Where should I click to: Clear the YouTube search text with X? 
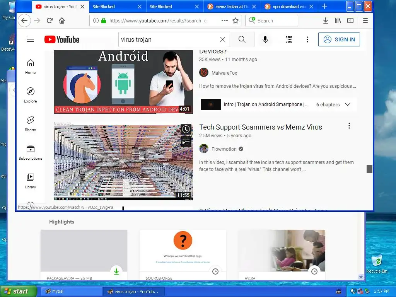222,40
